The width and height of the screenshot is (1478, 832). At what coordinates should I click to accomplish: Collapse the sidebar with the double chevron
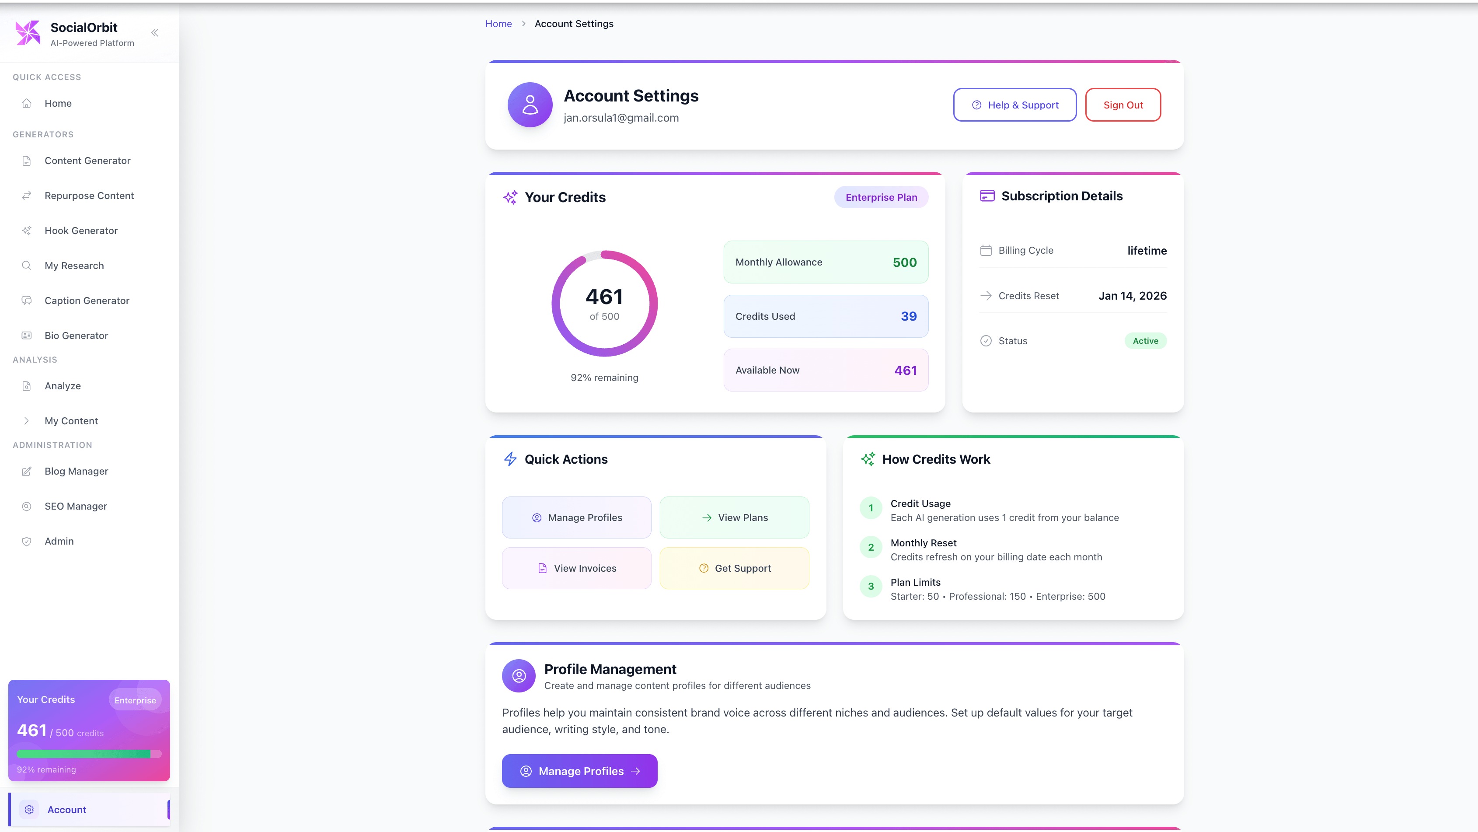[154, 33]
